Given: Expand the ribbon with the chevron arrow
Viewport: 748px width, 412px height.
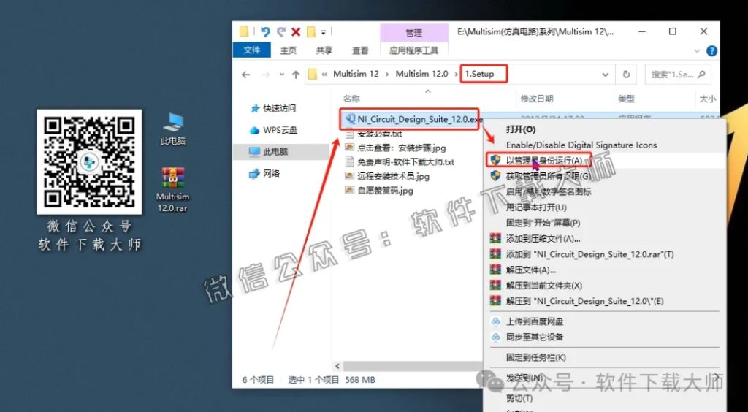Looking at the screenshot, I should (x=697, y=51).
